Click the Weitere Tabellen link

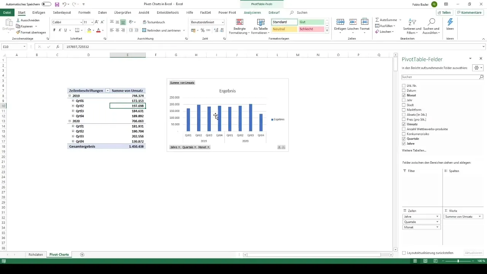tap(414, 151)
